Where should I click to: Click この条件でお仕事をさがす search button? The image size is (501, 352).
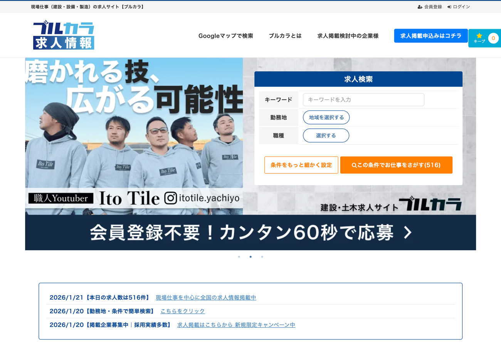pyautogui.click(x=396, y=165)
